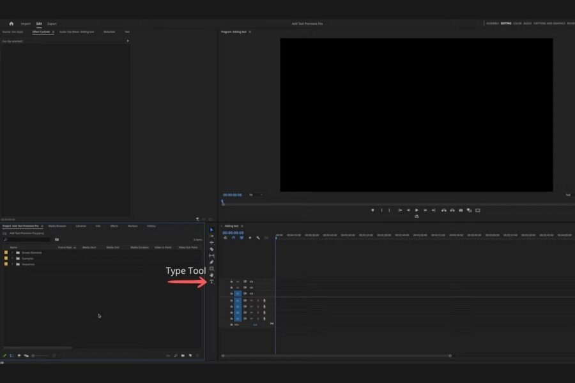Select the Pen tool in the timeline toolbar
This screenshot has width=575, height=383.
coord(211,262)
